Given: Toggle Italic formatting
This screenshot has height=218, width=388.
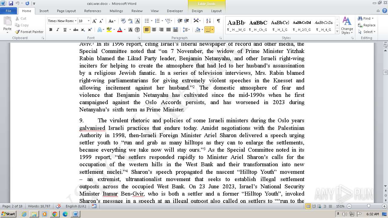Looking at the screenshot, I should click(x=58, y=30).
